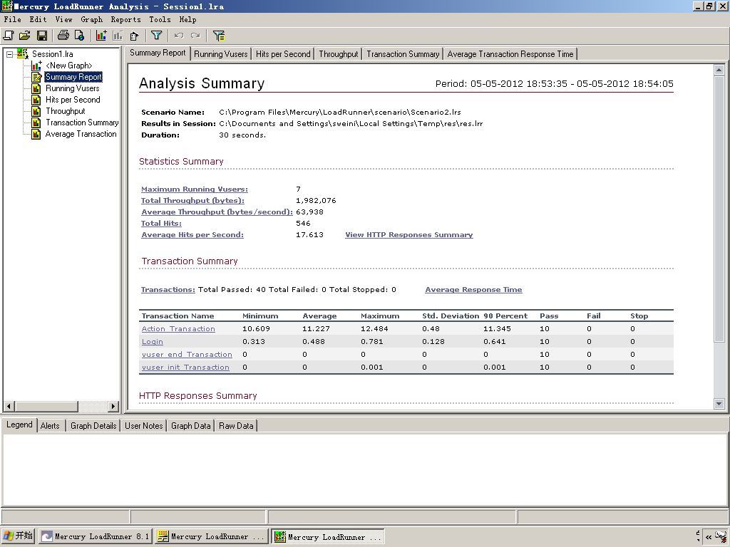
Task: Click the tree panel scroll right arrow
Action: 113,406
